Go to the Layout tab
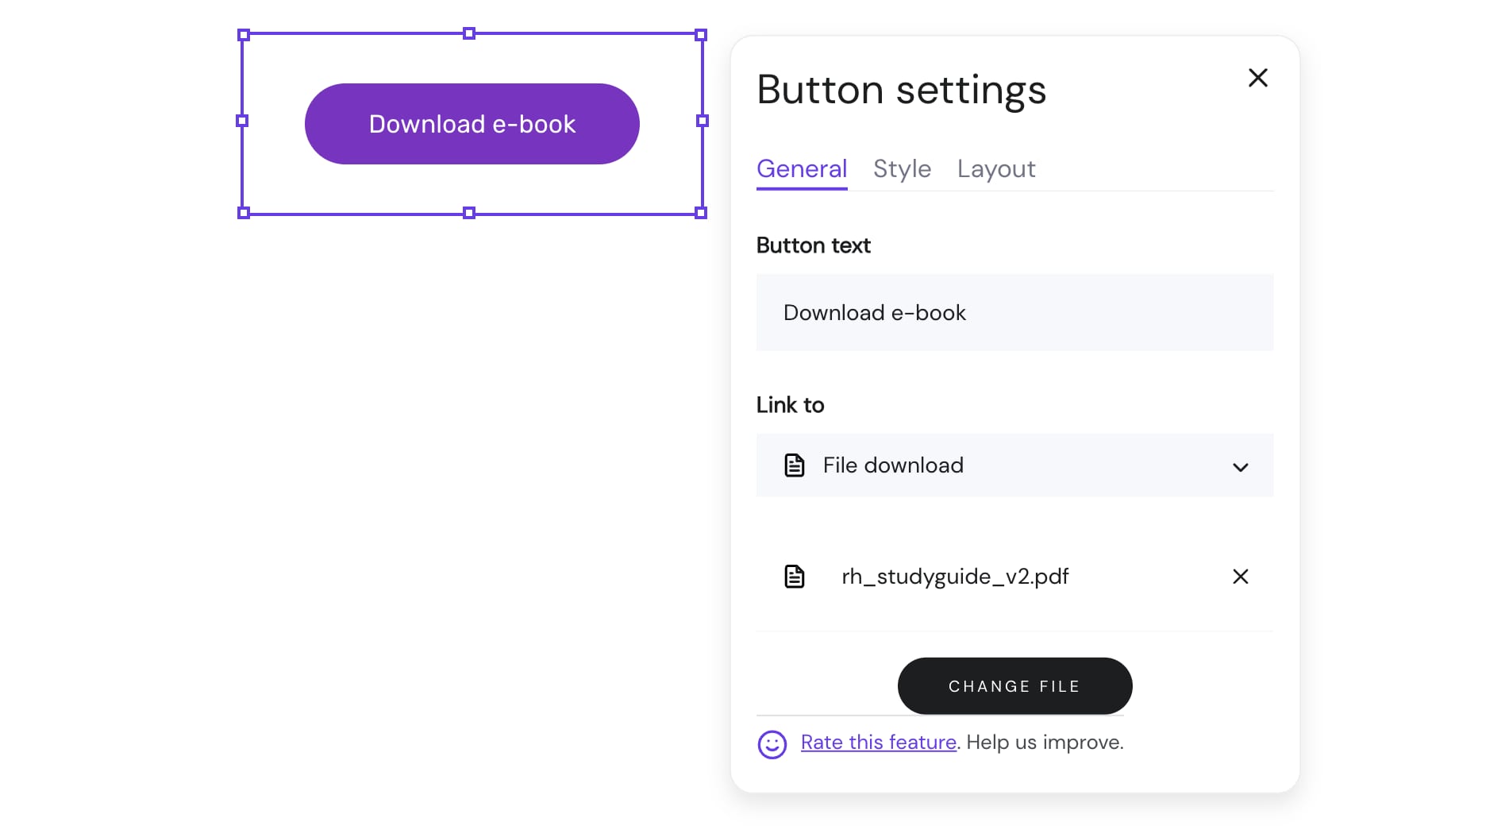 tap(995, 169)
